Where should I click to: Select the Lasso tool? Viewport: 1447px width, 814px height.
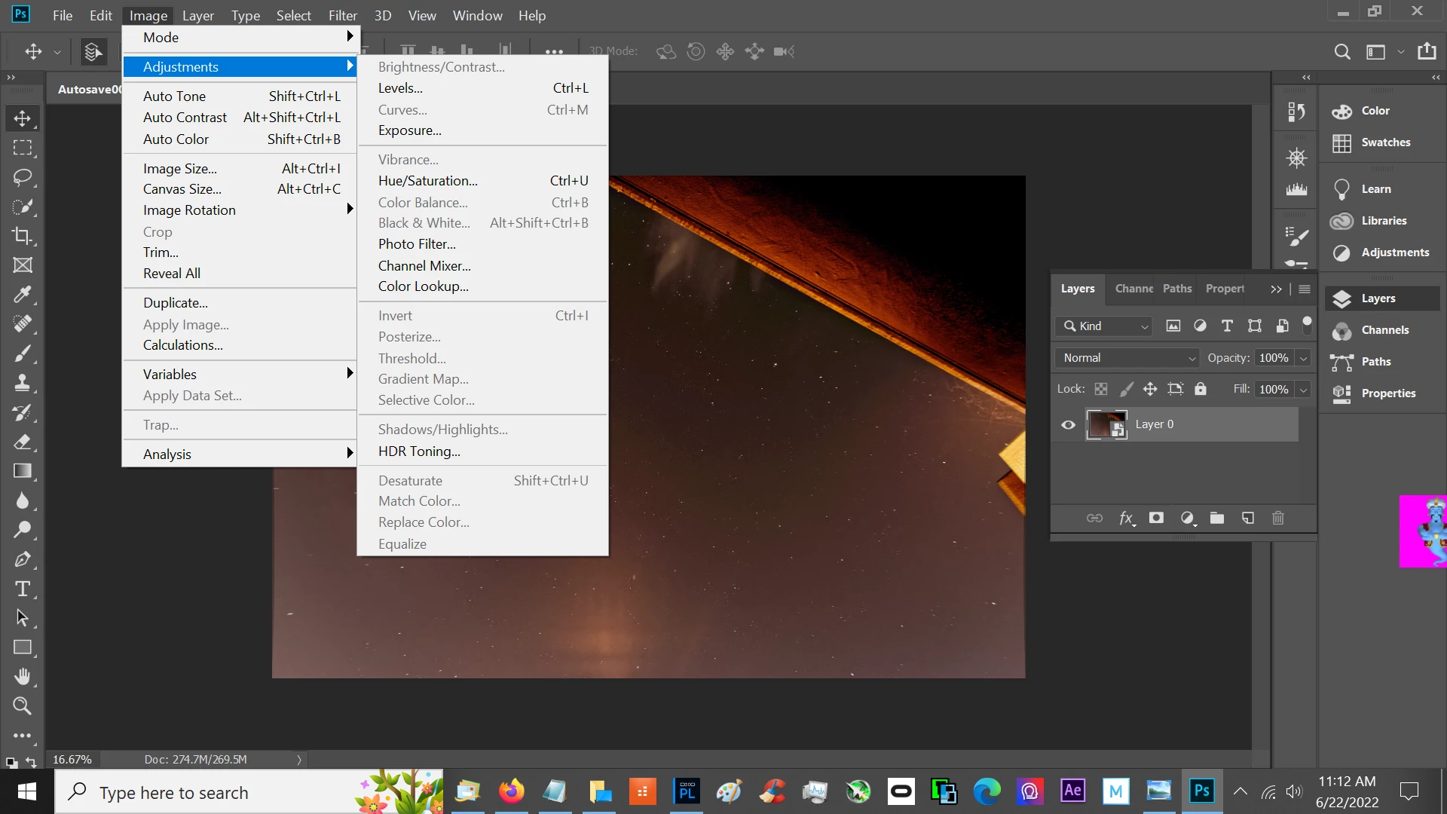(23, 177)
